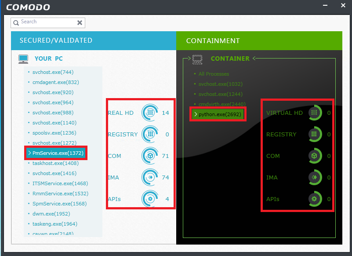Click the CONTAINER heading

point(230,59)
